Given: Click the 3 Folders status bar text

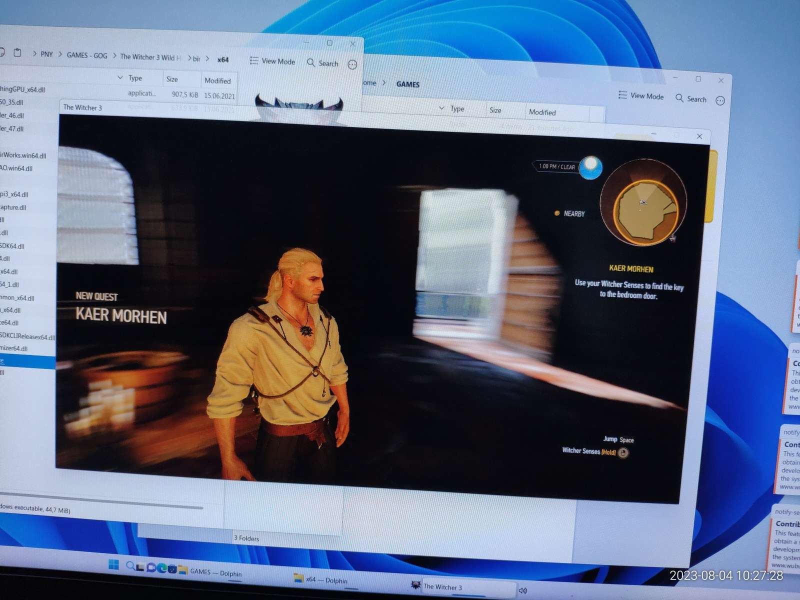Looking at the screenshot, I should tap(246, 538).
